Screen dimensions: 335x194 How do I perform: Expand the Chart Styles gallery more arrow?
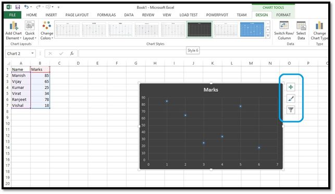pos(268,35)
